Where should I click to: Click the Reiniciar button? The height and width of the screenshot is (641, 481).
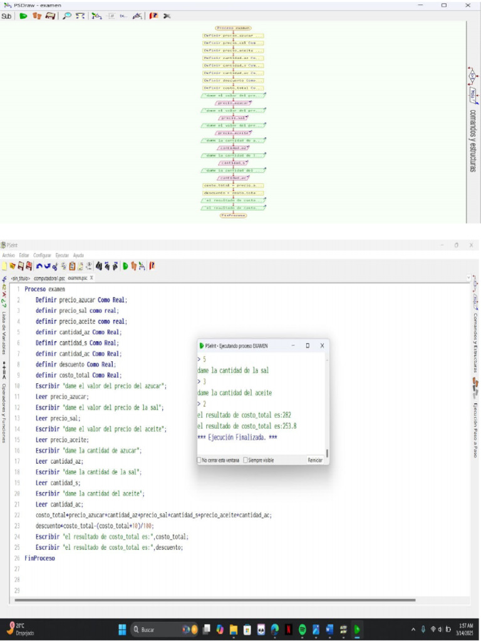[x=315, y=460]
